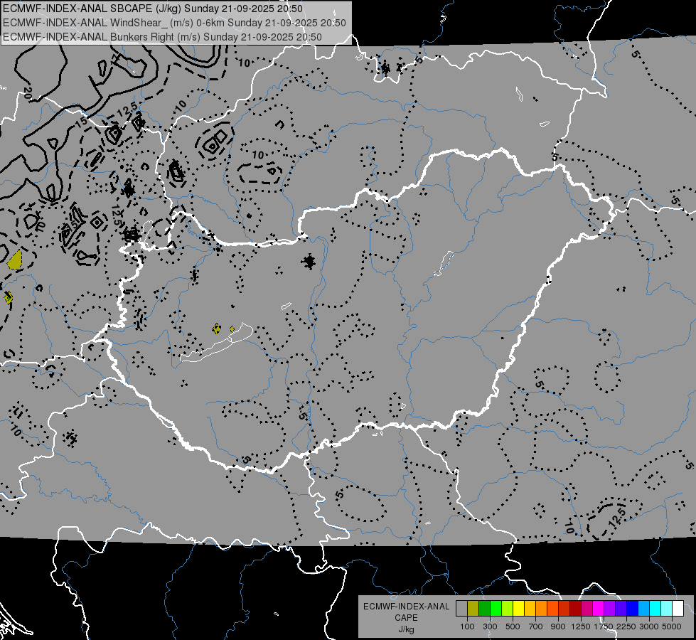Select the indigo swatch before 2250
The width and height of the screenshot is (696, 640).
point(621,609)
